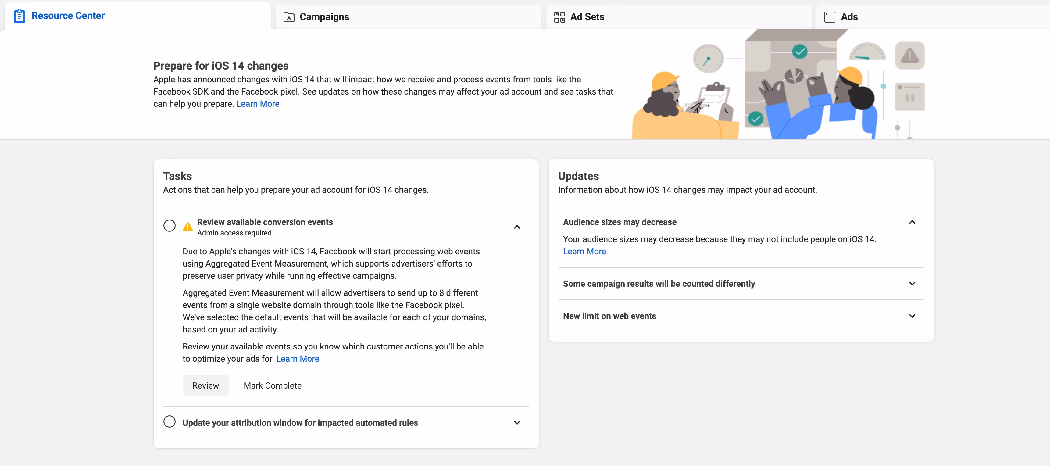Image resolution: width=1050 pixels, height=466 pixels.
Task: Collapse Review available conversion events task
Action: pos(517,227)
